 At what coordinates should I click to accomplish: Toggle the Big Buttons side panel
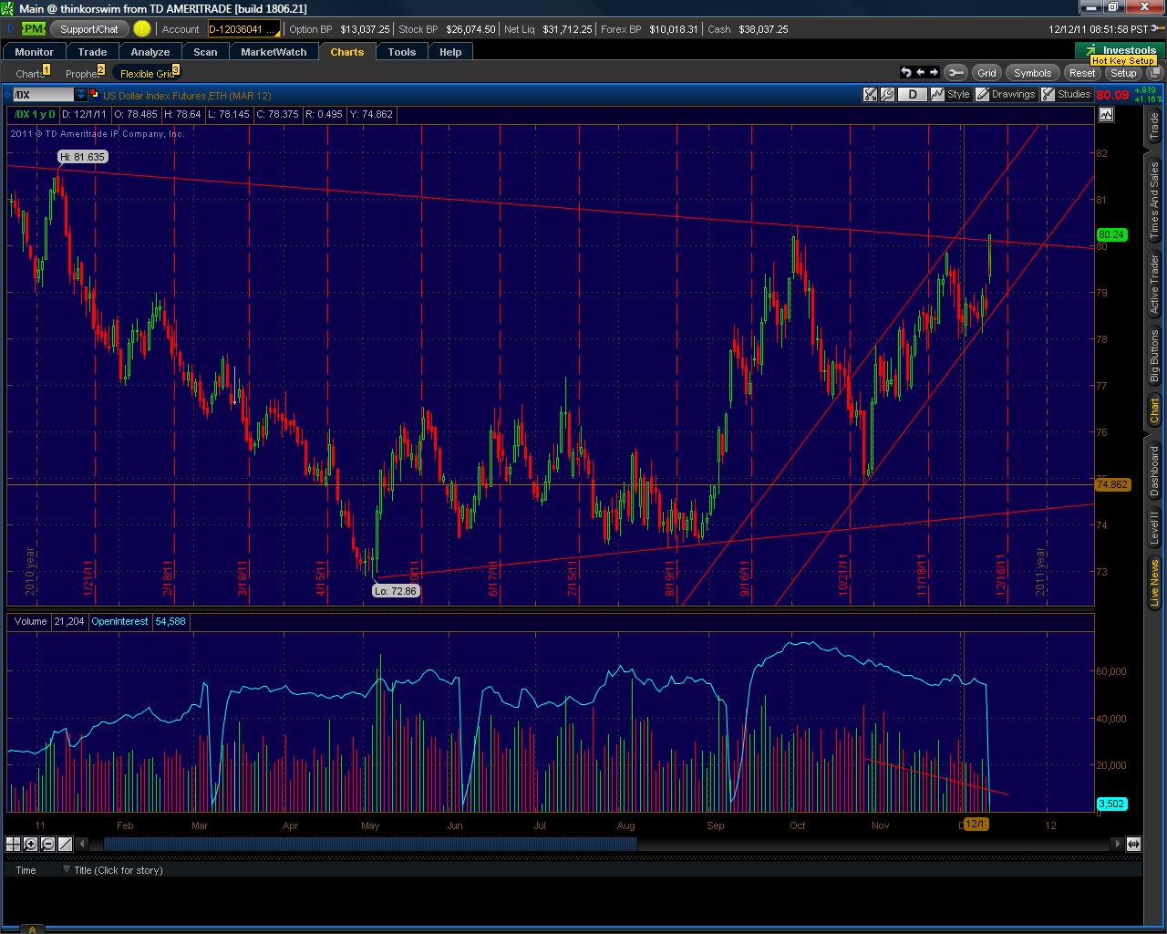[1154, 357]
